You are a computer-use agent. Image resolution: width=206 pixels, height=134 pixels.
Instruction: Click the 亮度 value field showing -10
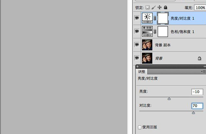(x=197, y=92)
